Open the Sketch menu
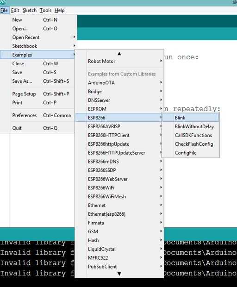 coord(30,11)
